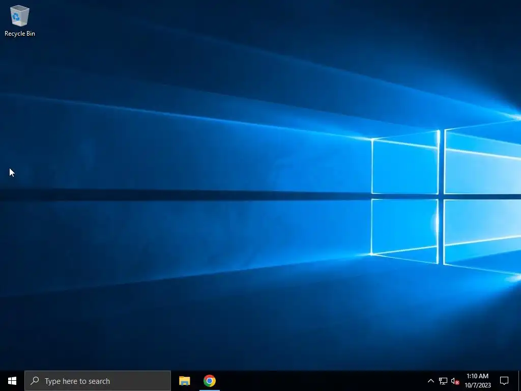Open Google Chrome from the taskbar
This screenshot has height=391, width=521.
click(x=209, y=381)
